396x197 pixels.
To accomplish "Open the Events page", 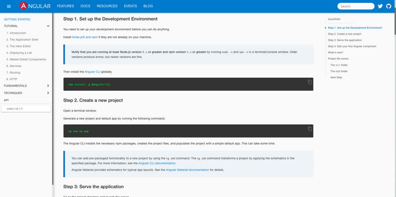I will click(130, 6).
